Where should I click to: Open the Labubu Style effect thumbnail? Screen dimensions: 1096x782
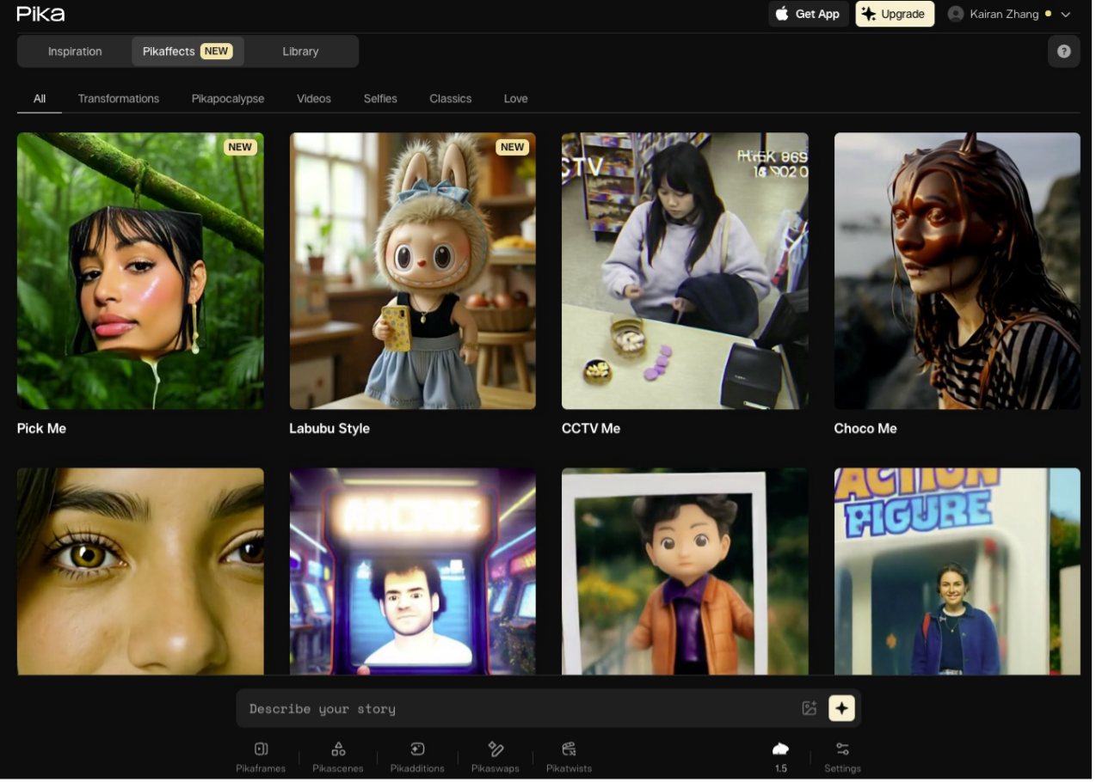tap(412, 271)
